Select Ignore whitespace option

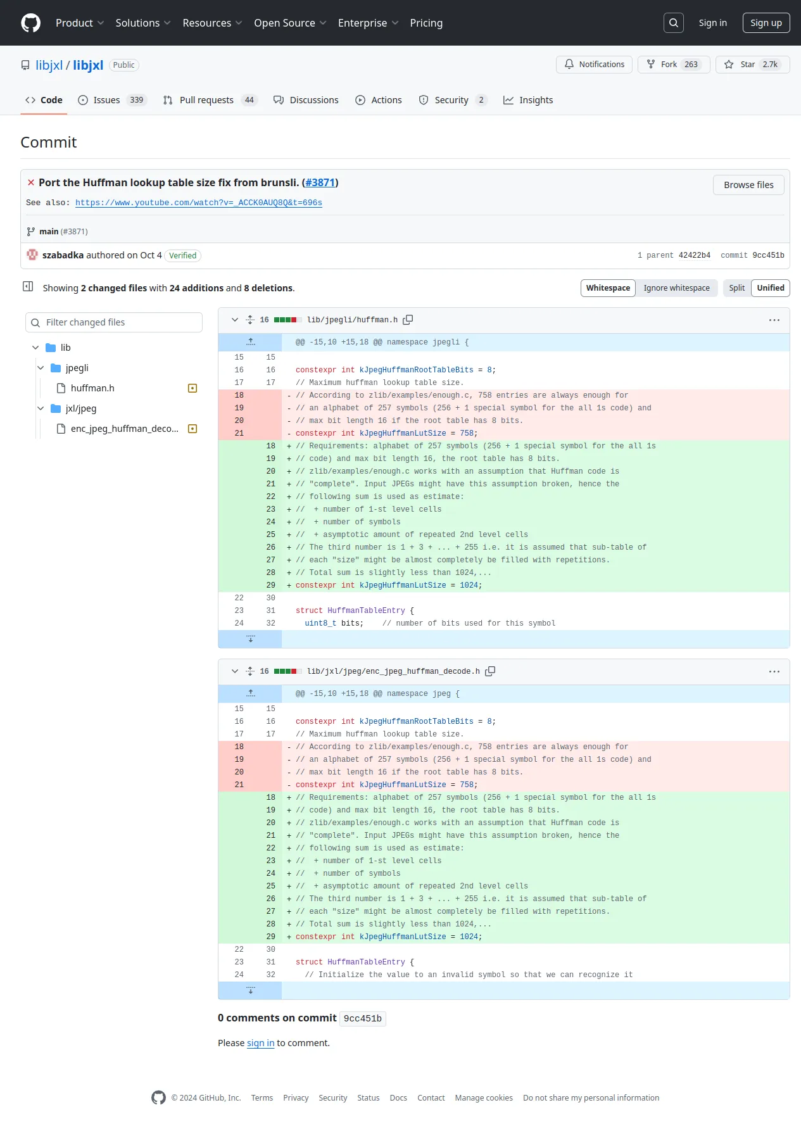click(x=676, y=288)
